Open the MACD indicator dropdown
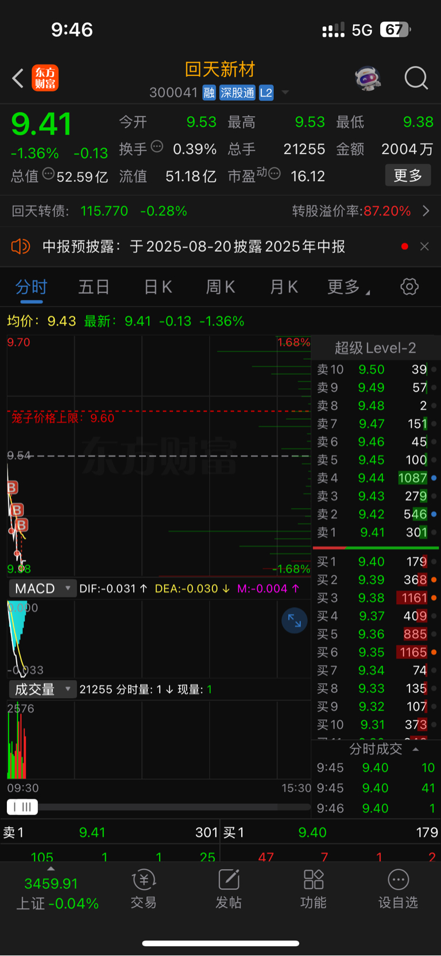 (42, 589)
